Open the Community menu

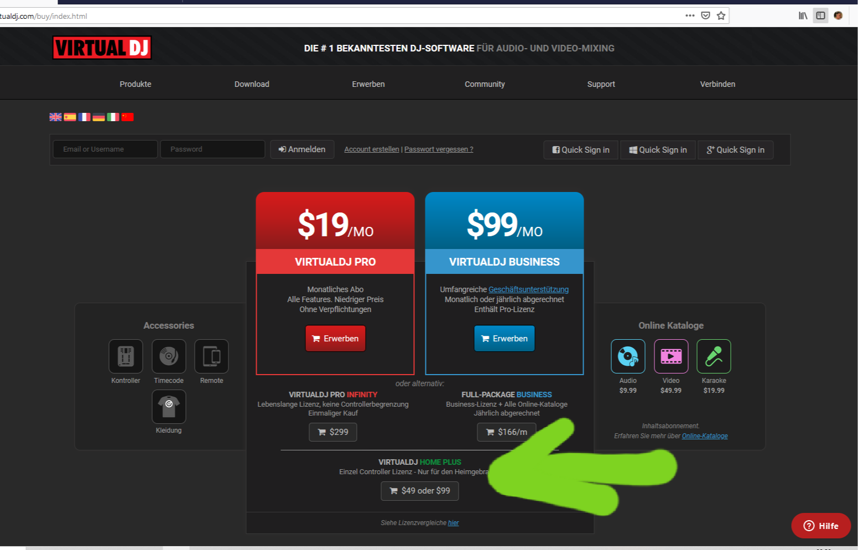tap(485, 84)
